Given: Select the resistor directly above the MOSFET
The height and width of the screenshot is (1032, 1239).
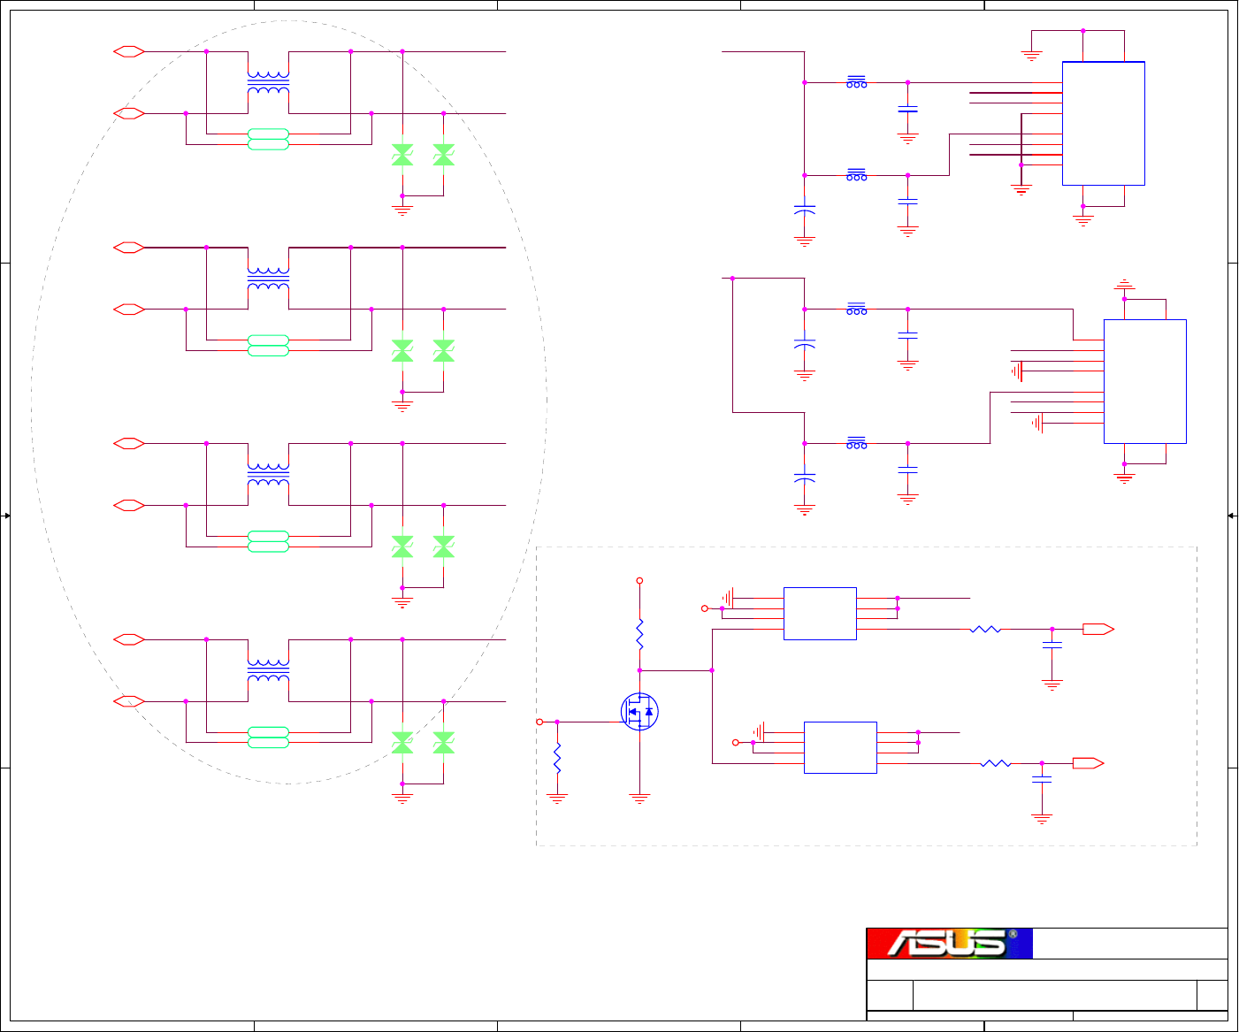Looking at the screenshot, I should (639, 633).
